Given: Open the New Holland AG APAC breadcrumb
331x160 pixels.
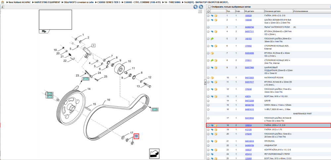Looking at the screenshot, I should tap(20, 2).
